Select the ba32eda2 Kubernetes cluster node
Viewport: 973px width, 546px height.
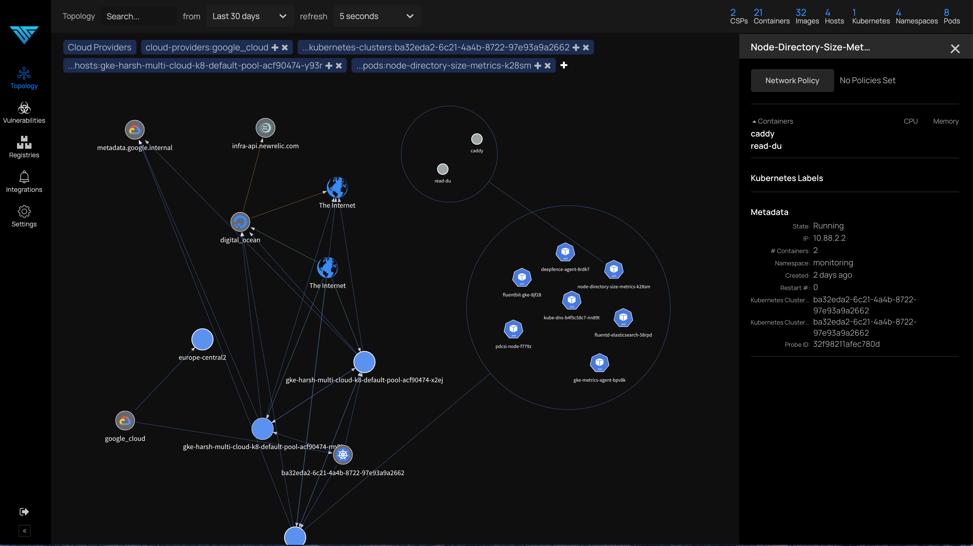[343, 455]
